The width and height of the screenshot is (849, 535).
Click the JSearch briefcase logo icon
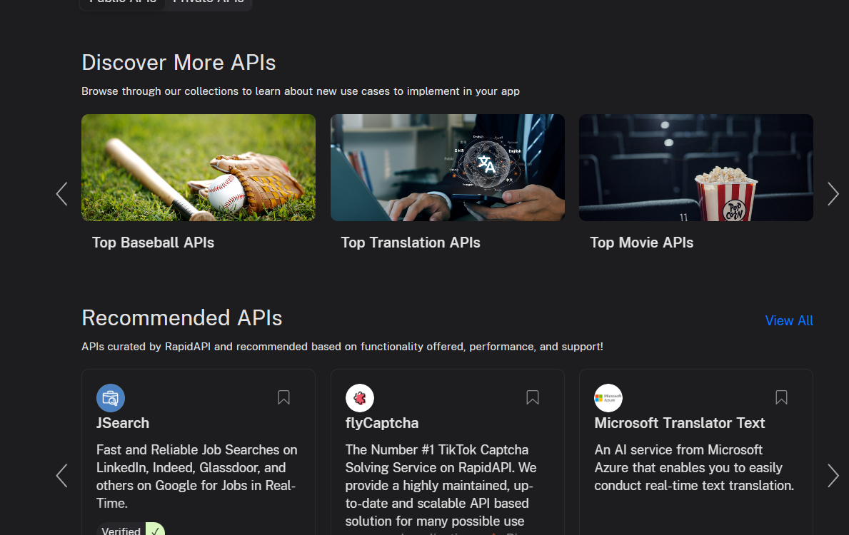tap(111, 398)
